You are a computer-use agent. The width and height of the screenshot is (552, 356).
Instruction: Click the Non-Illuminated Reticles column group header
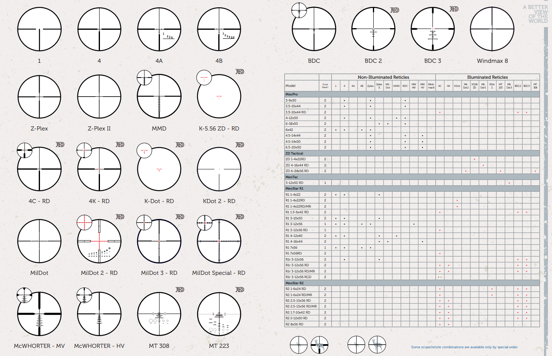coord(383,77)
